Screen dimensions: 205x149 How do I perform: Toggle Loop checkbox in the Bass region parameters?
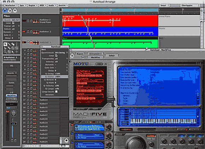(13, 23)
